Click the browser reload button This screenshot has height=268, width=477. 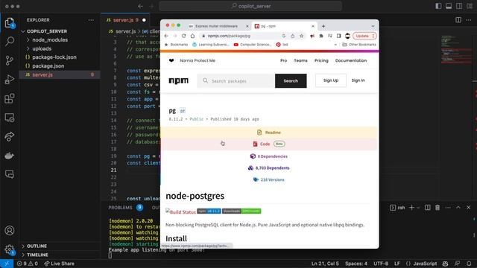coord(184,36)
